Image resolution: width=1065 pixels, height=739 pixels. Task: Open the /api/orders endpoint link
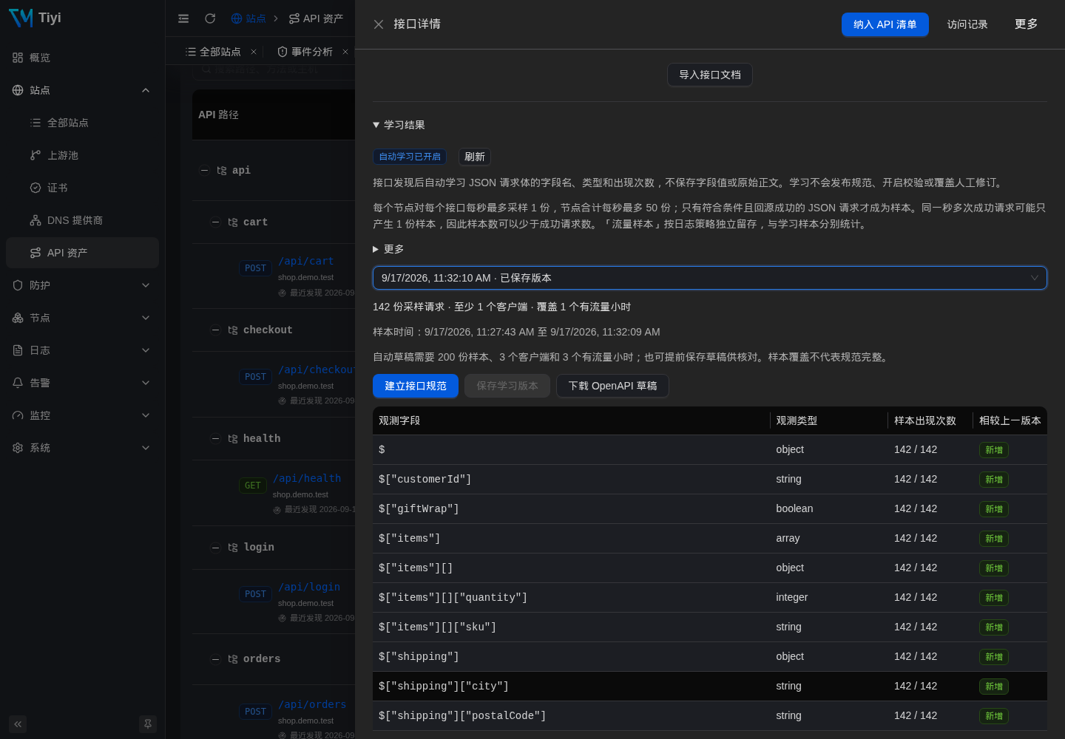point(312,704)
